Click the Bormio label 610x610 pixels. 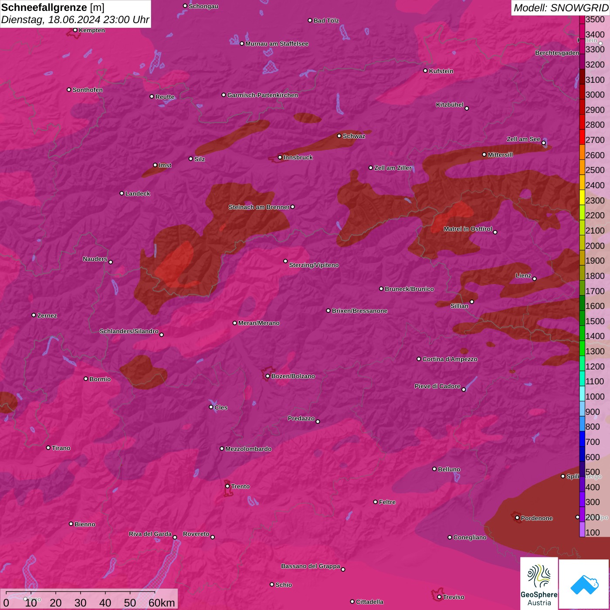100,379
